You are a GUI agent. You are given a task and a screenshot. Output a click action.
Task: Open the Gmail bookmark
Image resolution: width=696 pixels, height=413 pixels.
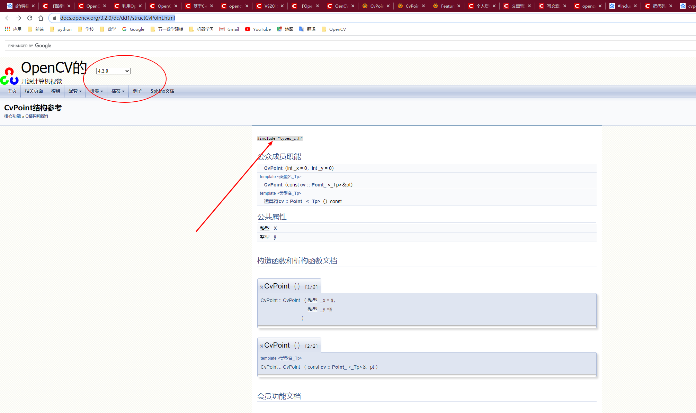coord(229,29)
